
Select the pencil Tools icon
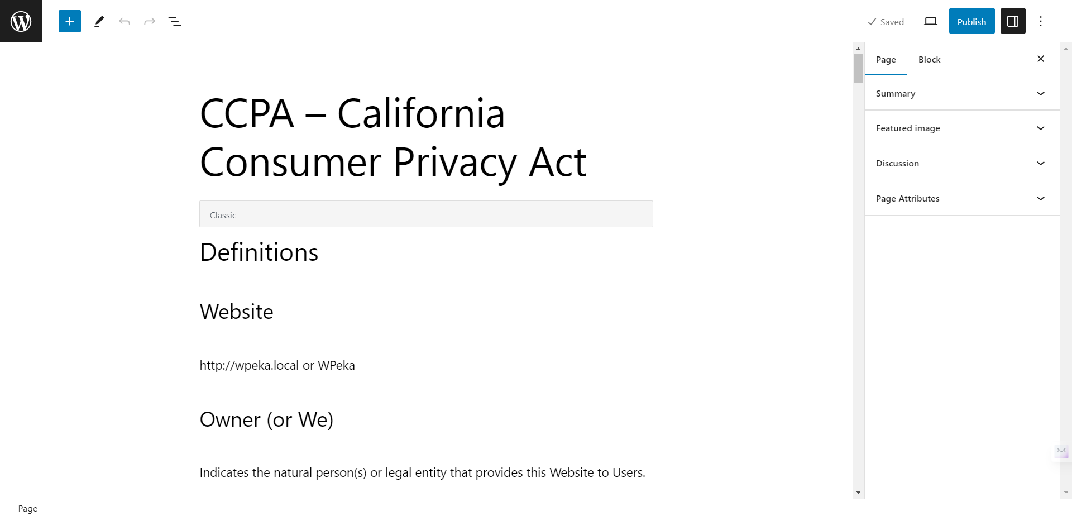(99, 21)
